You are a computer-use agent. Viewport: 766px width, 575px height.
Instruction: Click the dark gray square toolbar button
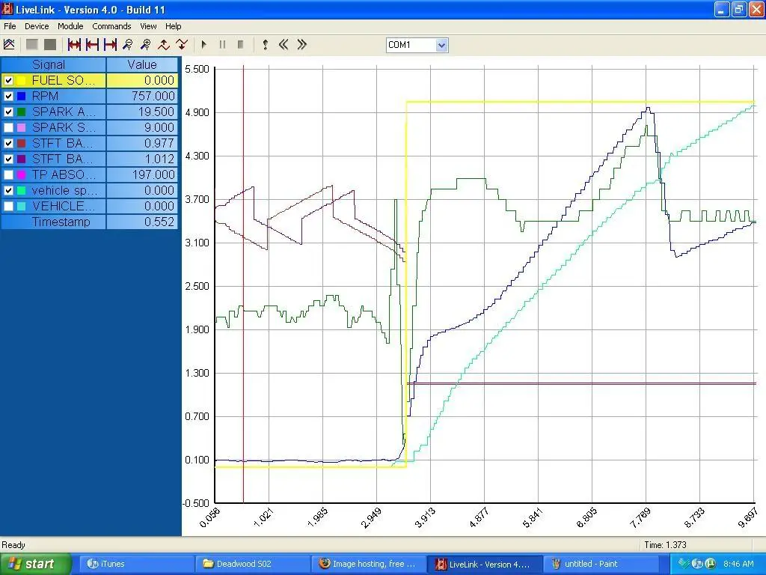click(50, 45)
